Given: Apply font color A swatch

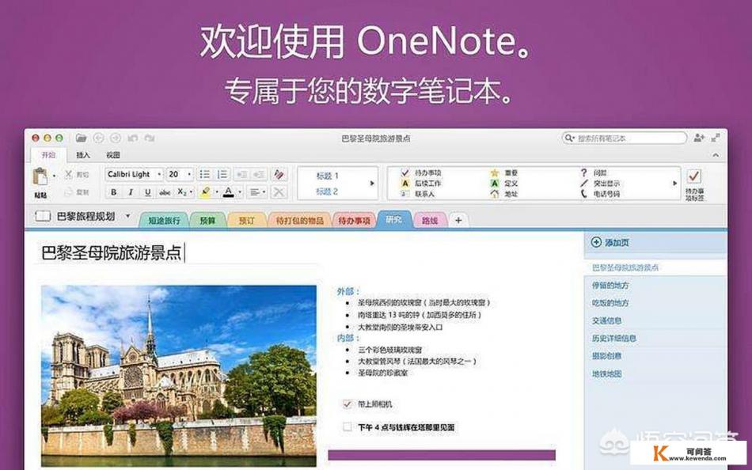Looking at the screenshot, I should 228,192.
